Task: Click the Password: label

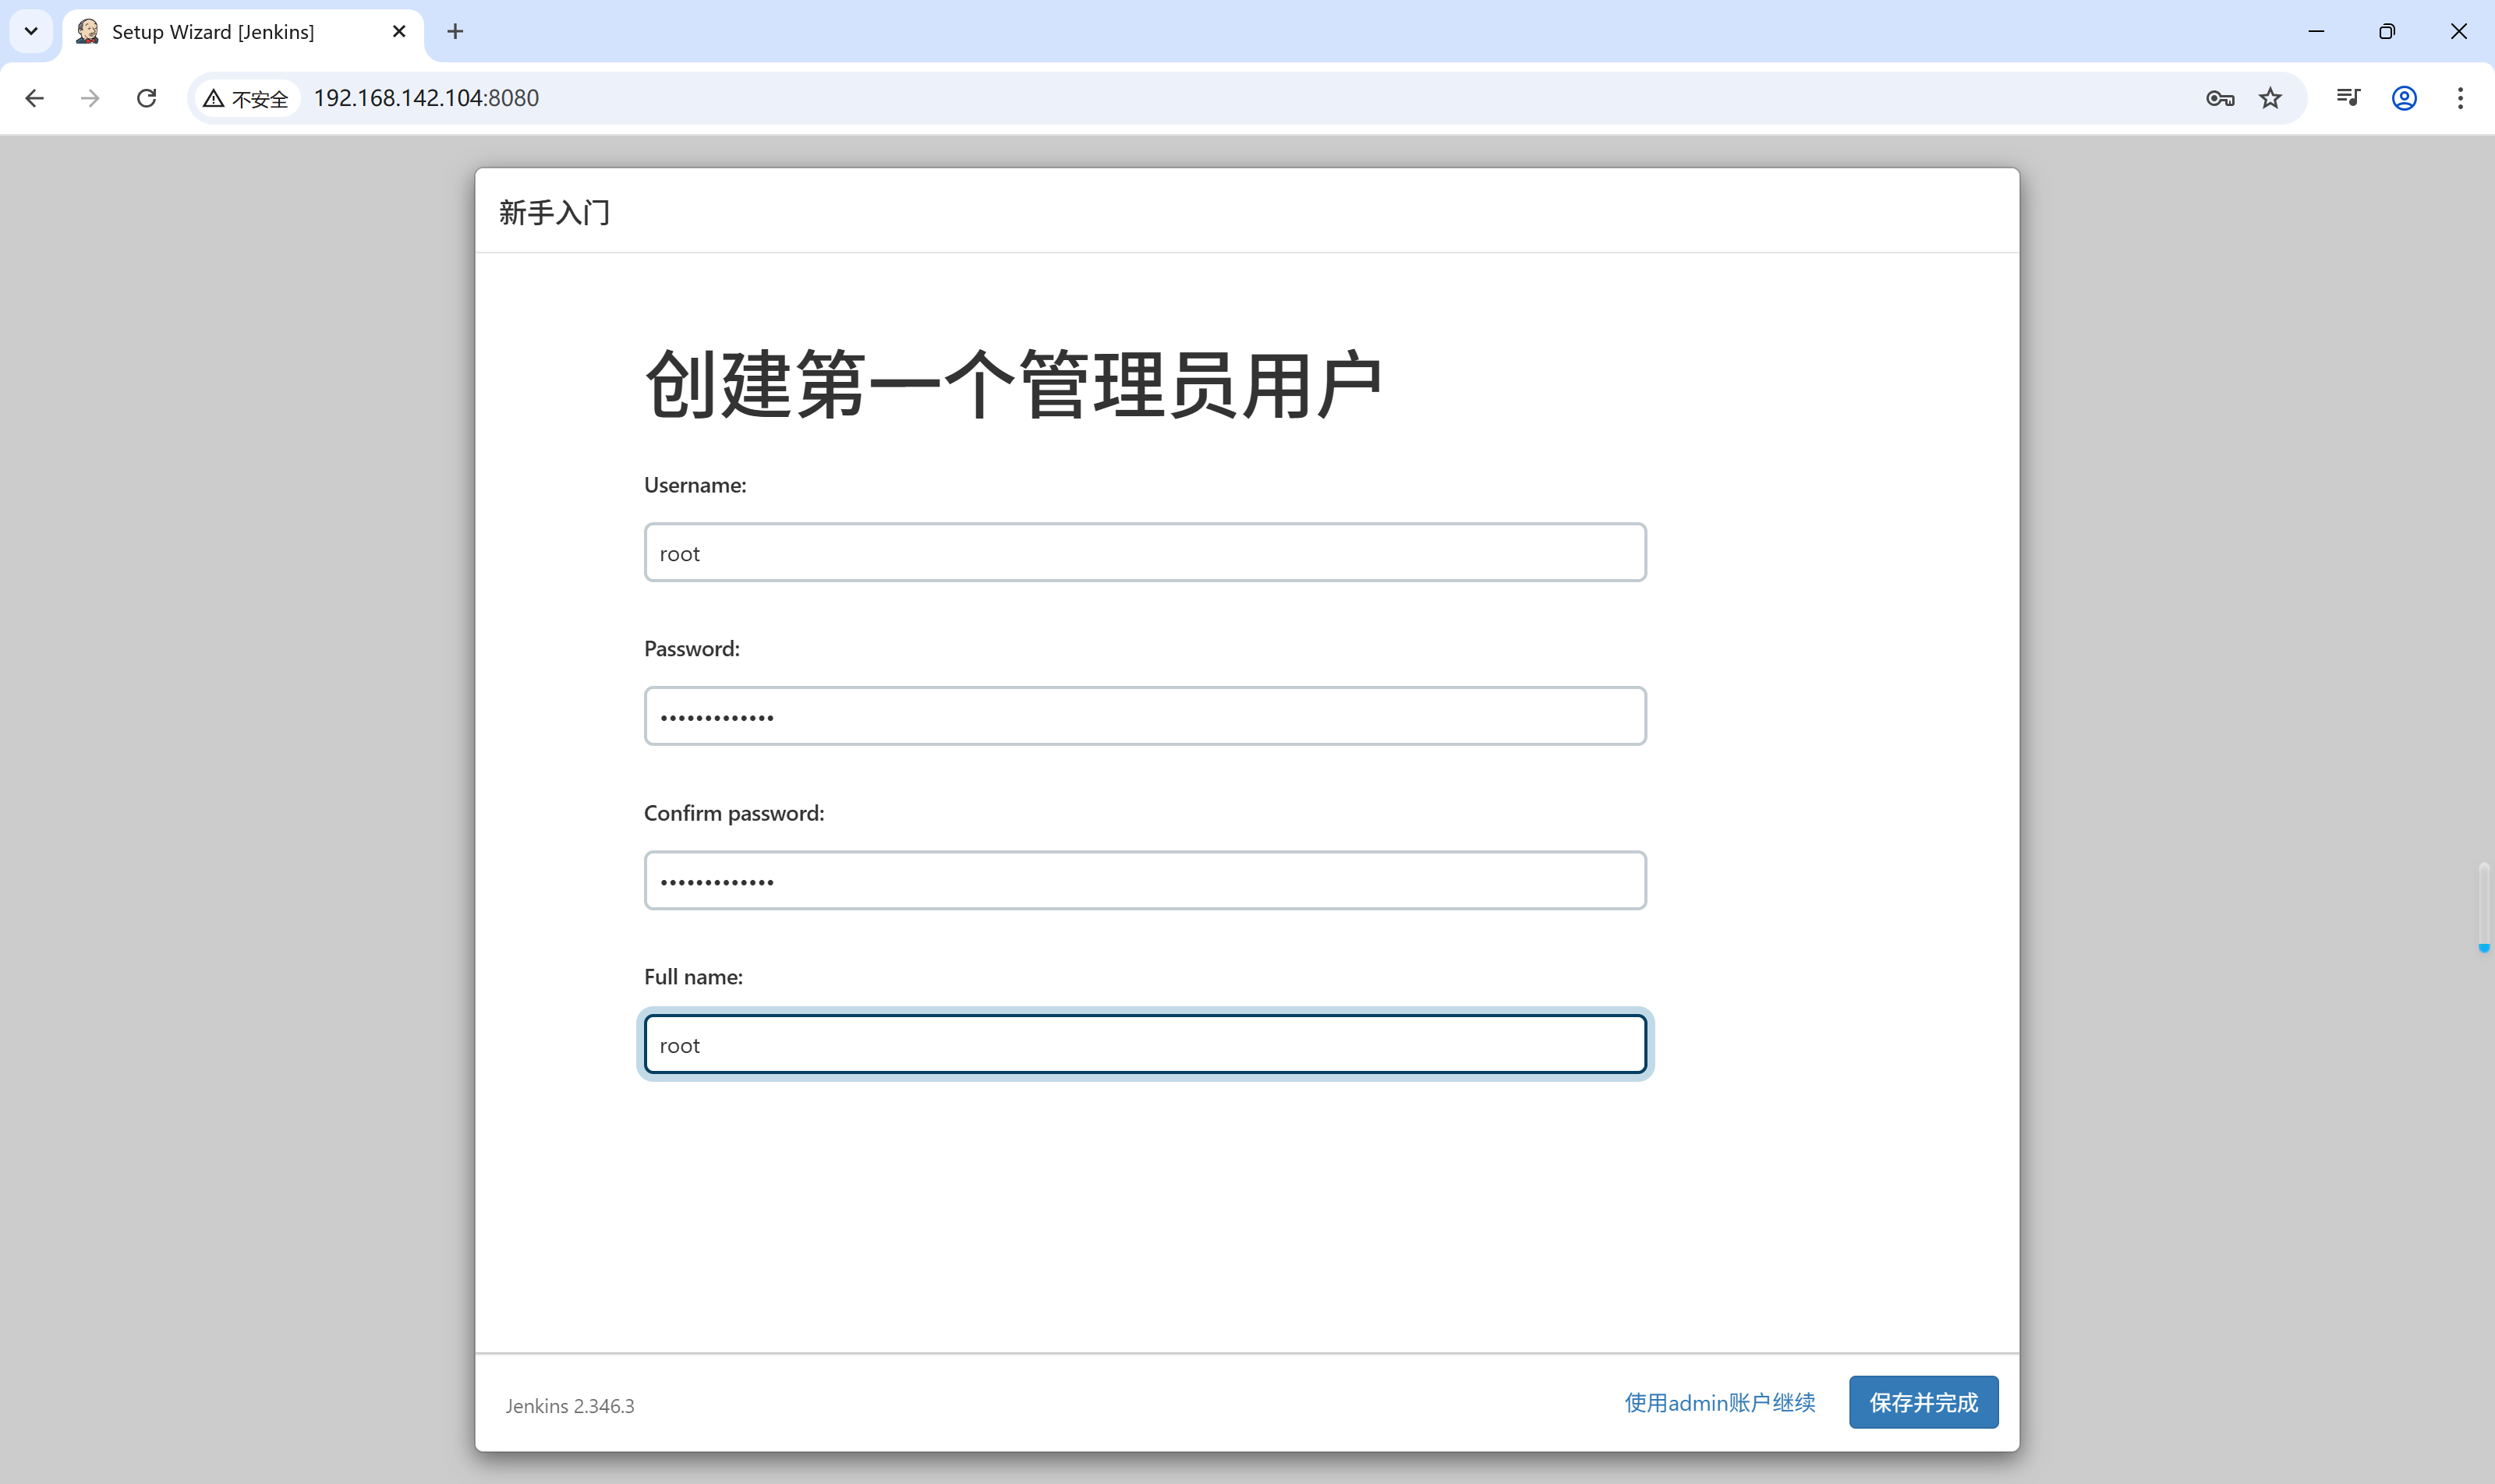Action: click(x=692, y=649)
